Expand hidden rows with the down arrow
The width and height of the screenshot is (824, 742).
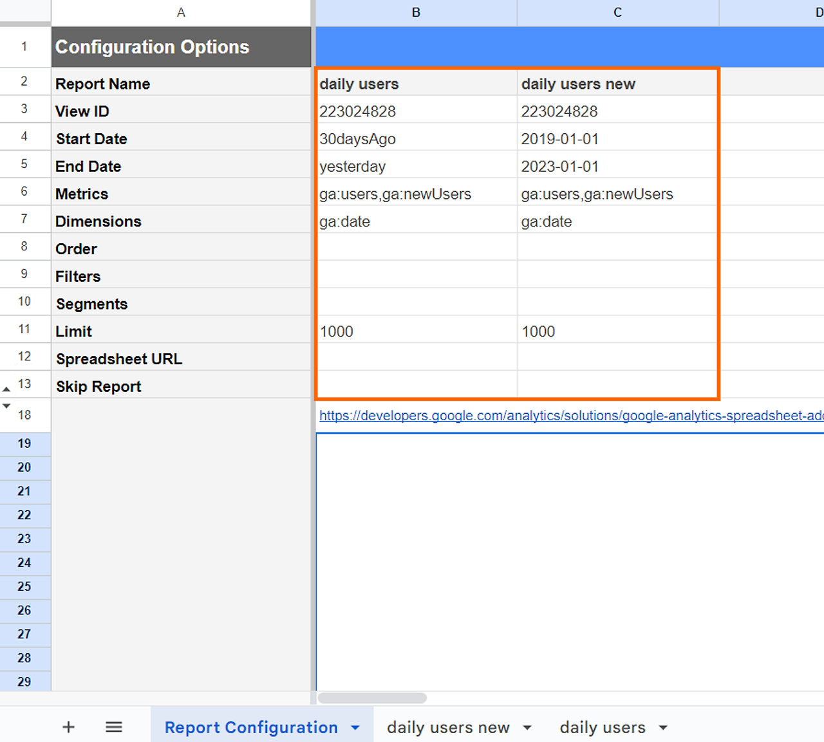[6, 406]
